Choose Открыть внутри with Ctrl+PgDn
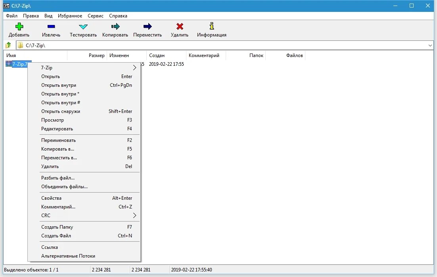 84,85
